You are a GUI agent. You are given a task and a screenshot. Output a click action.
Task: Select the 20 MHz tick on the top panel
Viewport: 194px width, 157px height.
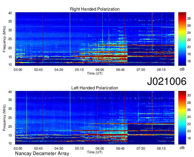(x=10, y=48)
